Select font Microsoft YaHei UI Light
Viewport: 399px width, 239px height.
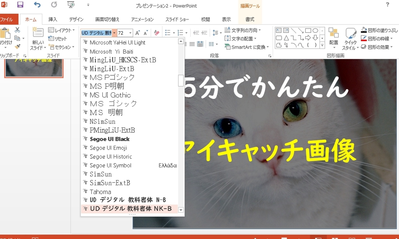[130, 42]
